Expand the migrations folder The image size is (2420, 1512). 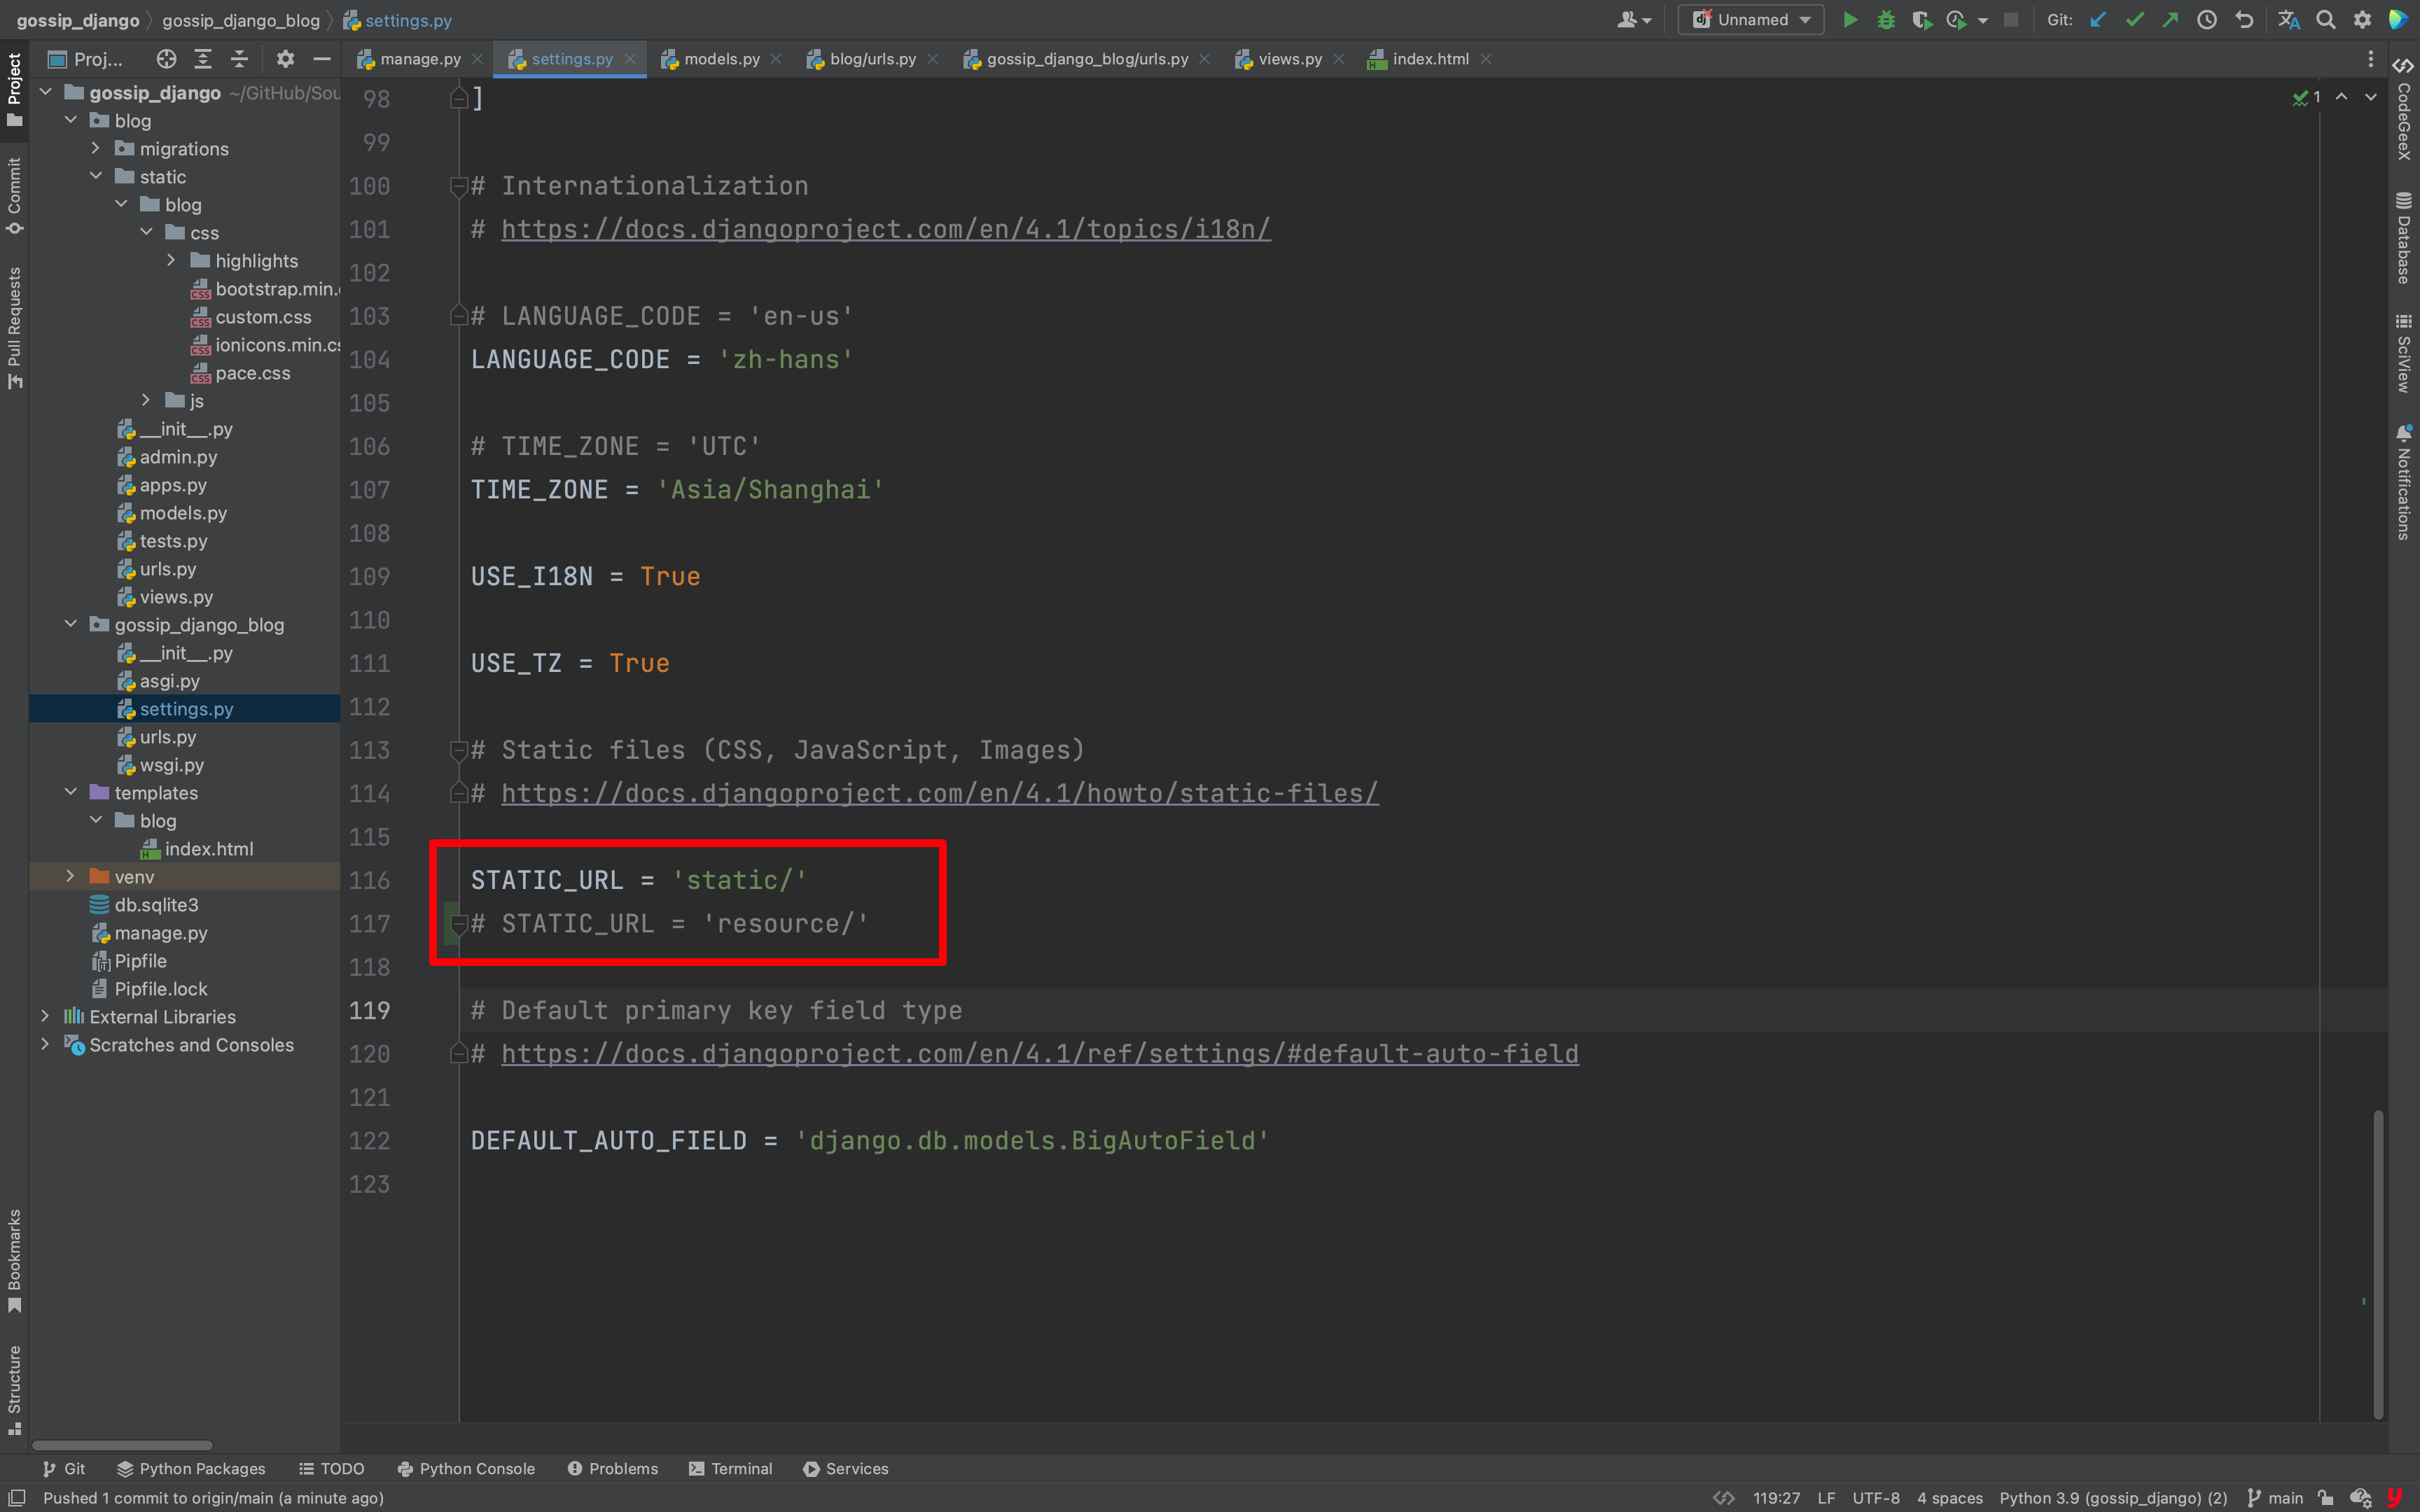point(95,148)
